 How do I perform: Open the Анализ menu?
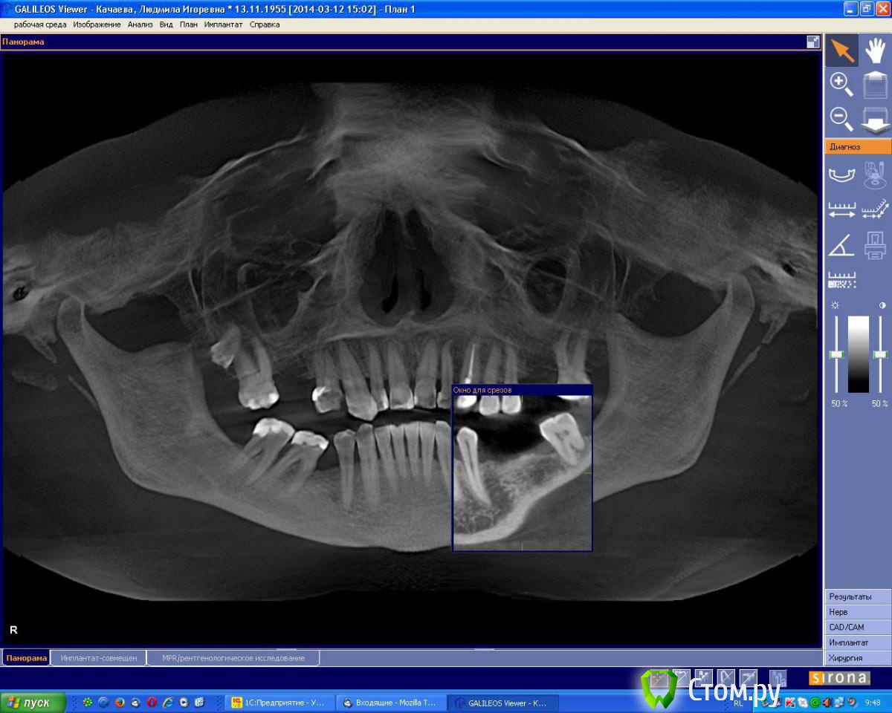tap(140, 25)
